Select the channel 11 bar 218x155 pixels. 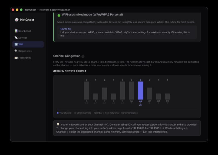click(123, 91)
